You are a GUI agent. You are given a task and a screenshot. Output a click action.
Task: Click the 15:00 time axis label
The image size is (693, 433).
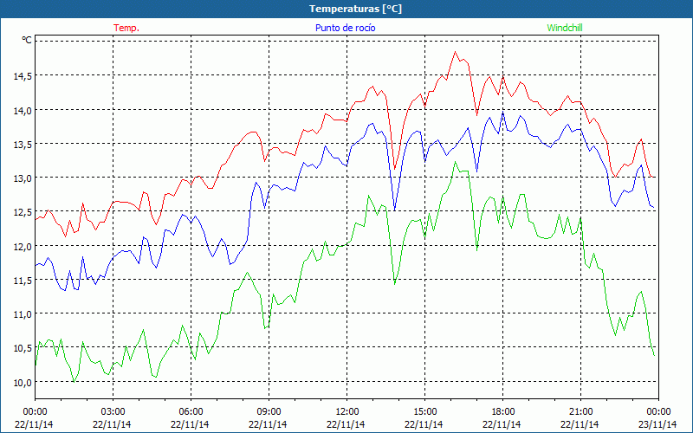point(424,412)
